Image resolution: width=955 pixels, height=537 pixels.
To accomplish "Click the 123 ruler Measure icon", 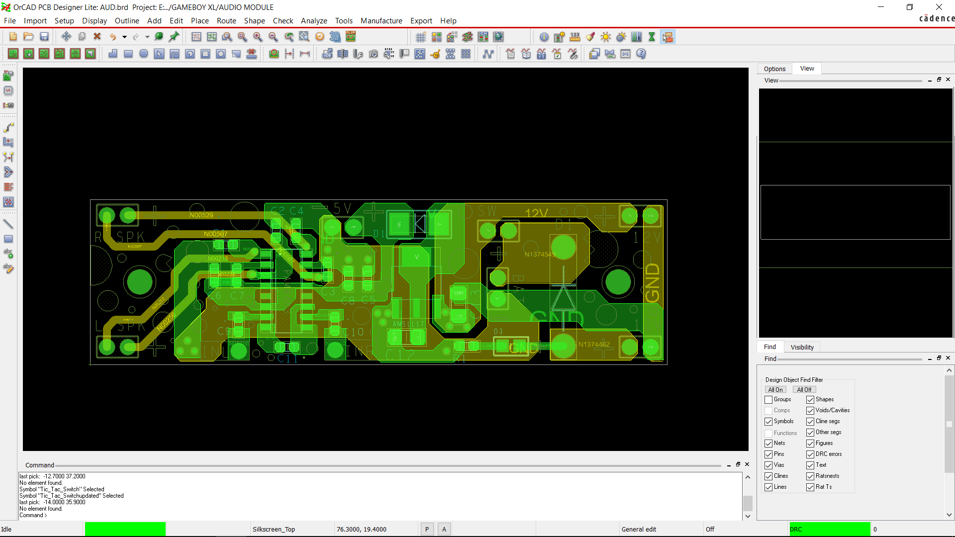I will 575,37.
